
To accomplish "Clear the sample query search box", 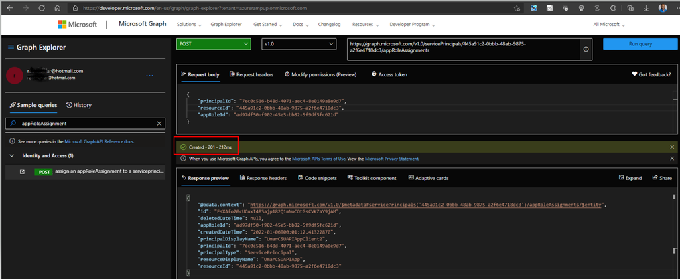I will [x=159, y=124].
